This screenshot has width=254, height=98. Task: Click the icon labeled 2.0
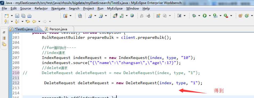(x=80, y=16)
